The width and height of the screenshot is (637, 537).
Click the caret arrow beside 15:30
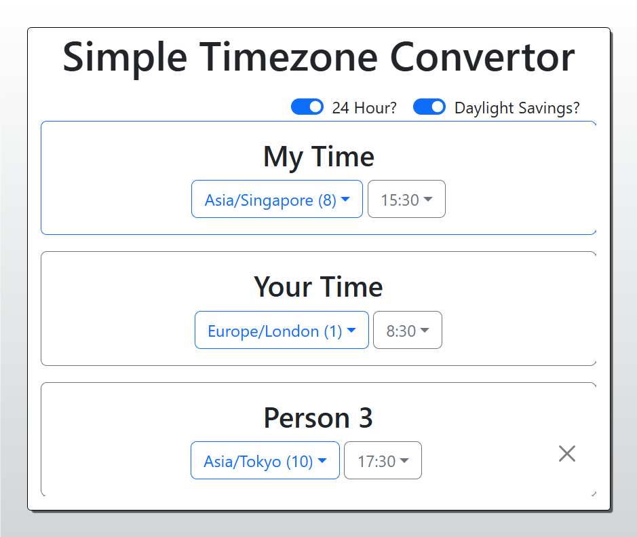click(x=428, y=199)
